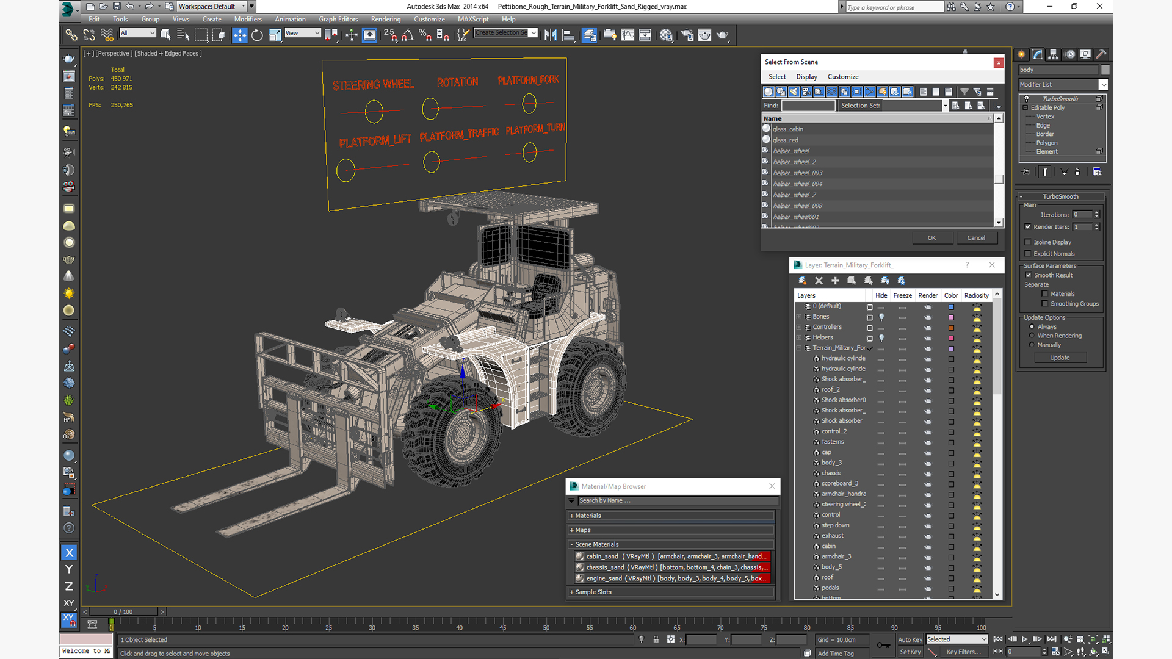The width and height of the screenshot is (1172, 659).
Task: Toggle the Render Iters checkbox
Action: [x=1028, y=227]
